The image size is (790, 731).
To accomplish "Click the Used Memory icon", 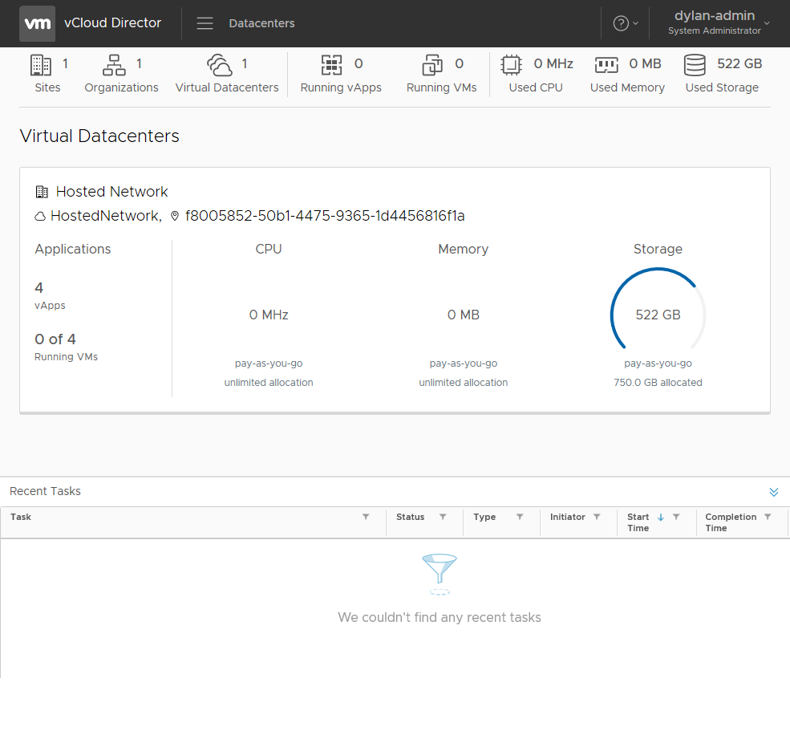I will [x=606, y=64].
